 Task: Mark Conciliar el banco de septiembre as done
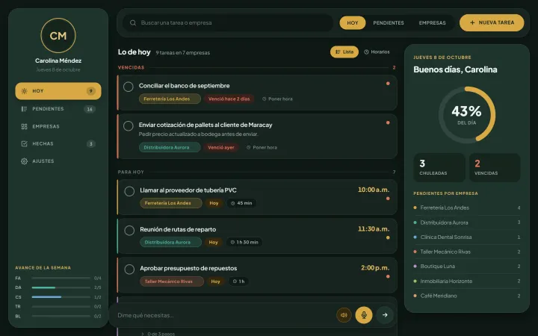129,87
